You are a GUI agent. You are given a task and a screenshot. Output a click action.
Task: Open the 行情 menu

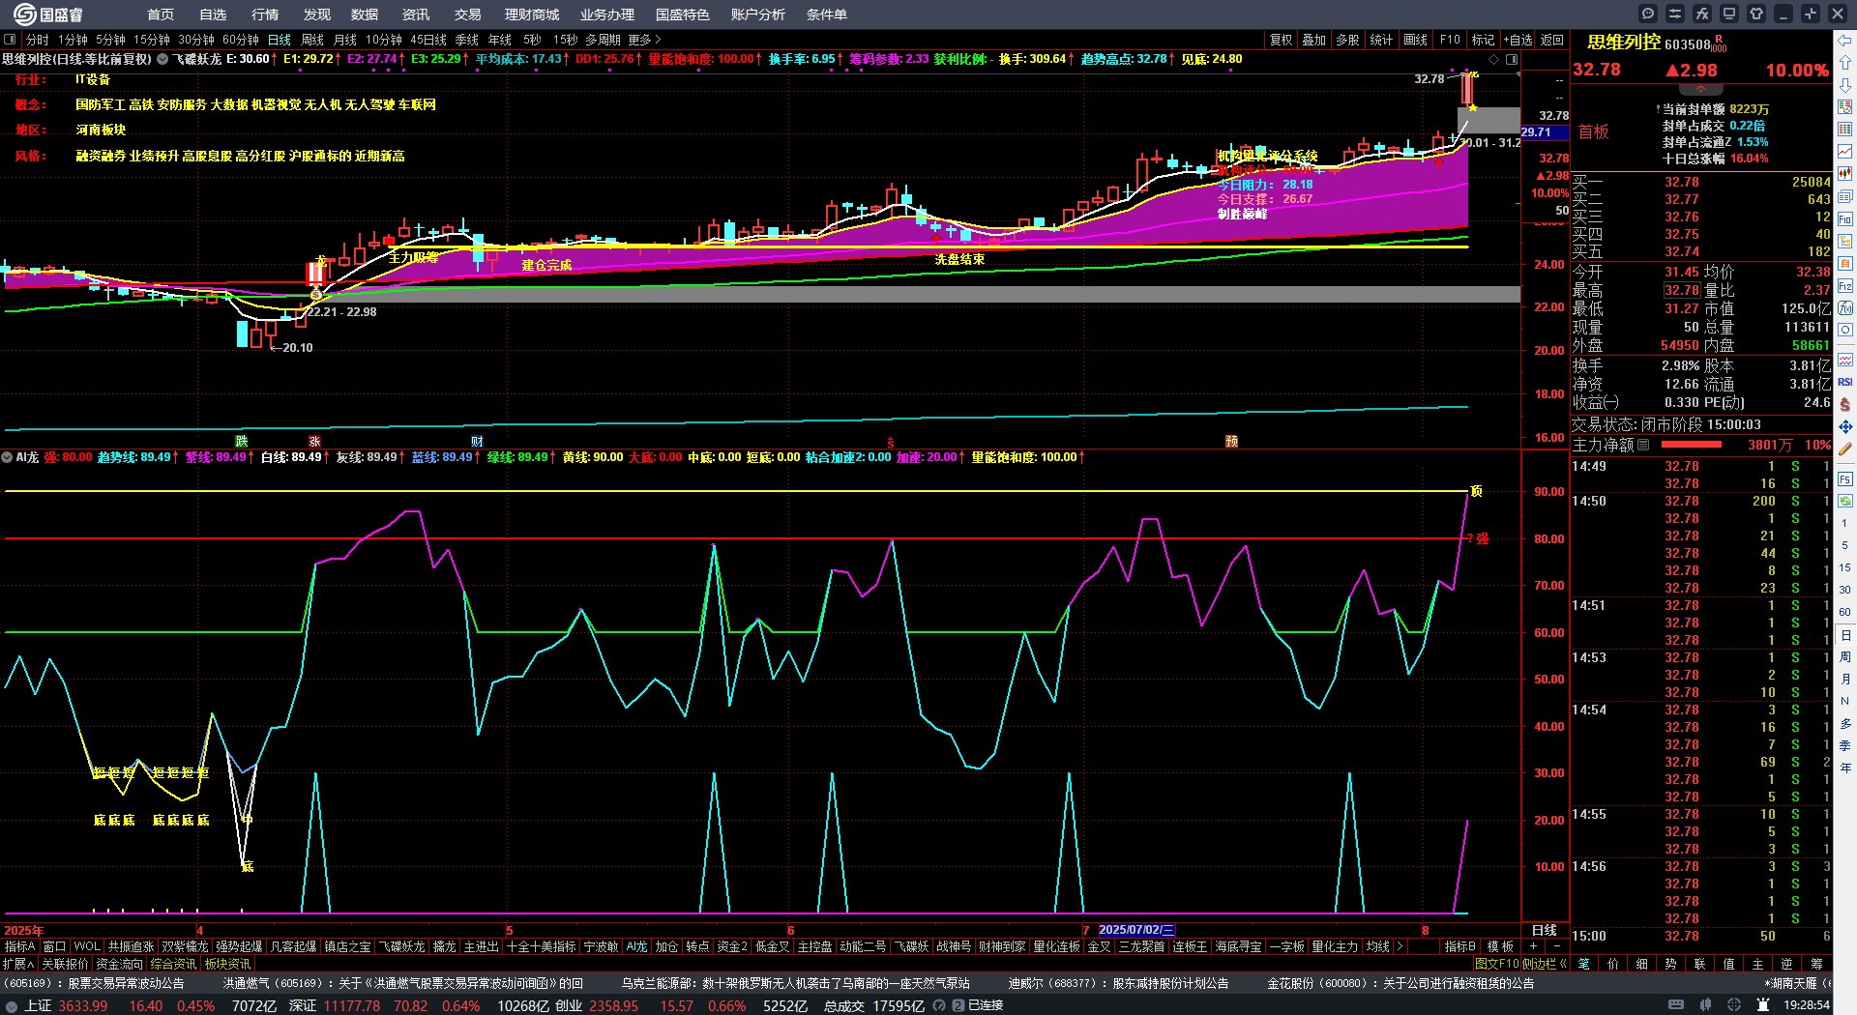pyautogui.click(x=265, y=14)
